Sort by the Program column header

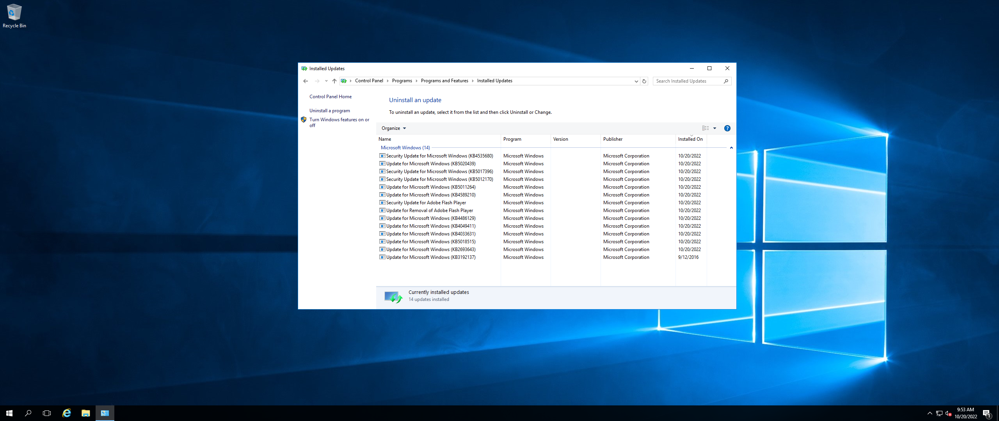pos(526,139)
